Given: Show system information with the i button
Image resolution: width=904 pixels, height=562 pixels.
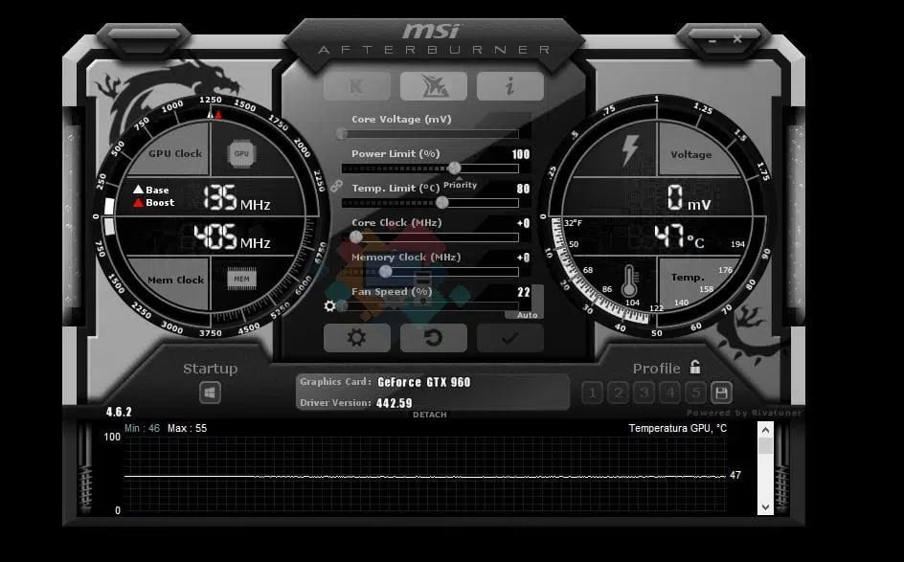Looking at the screenshot, I should [510, 86].
